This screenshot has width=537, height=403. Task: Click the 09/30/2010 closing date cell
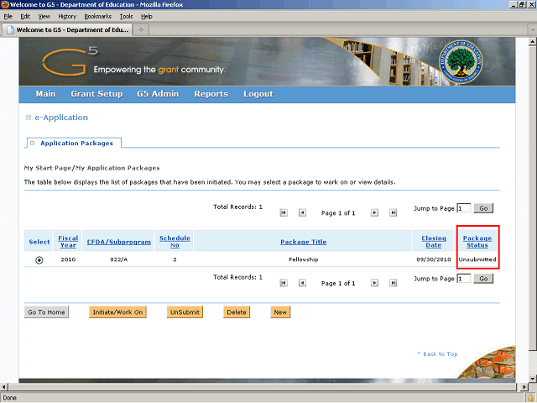tap(434, 259)
